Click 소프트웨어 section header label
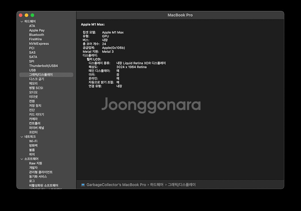The width and height of the screenshot is (301, 211). [x=31, y=159]
